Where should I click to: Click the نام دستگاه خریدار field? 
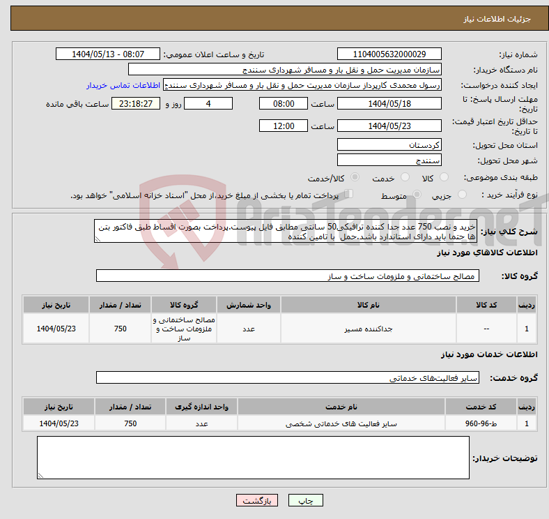tap(285, 70)
